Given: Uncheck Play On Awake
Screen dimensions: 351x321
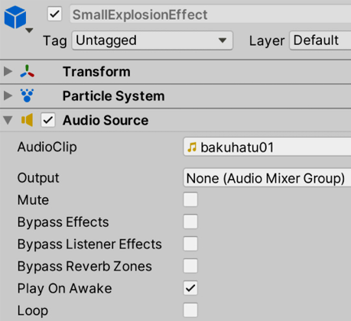Looking at the screenshot, I should pyautogui.click(x=190, y=288).
